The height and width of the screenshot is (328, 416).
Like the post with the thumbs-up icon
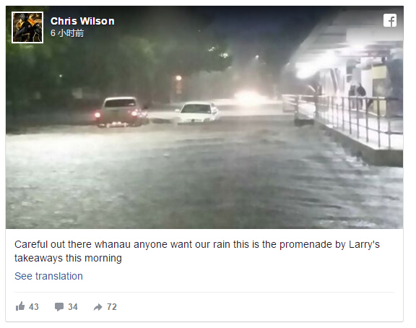pos(20,306)
